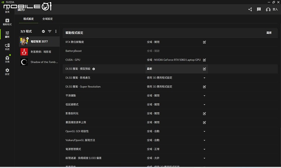Viewport: 281px width, 168px height.
Task: Click the 登入 login link
Action: coord(275,9)
